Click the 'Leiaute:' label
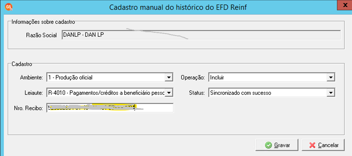Image resolution: width=352 pixels, height=156 pixels. pyautogui.click(x=33, y=93)
